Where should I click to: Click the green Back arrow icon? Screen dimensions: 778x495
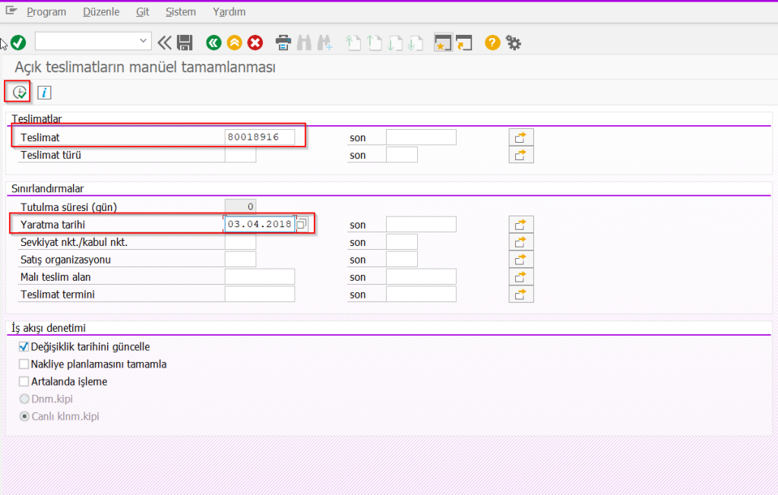point(213,43)
